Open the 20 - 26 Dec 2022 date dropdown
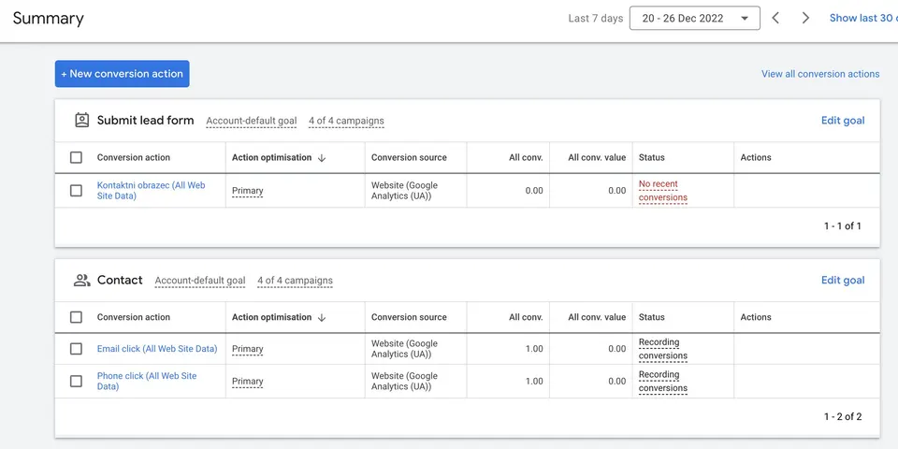 pos(695,18)
